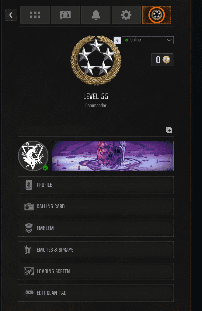Open the Profile menu entry
This screenshot has height=311, width=202.
pos(96,185)
